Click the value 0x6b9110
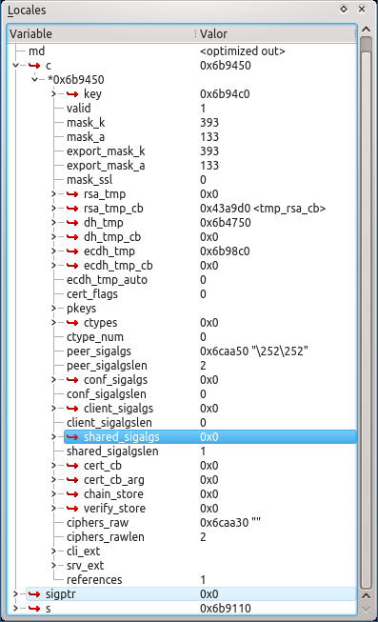Screen dimensions: 378x622 226,608
